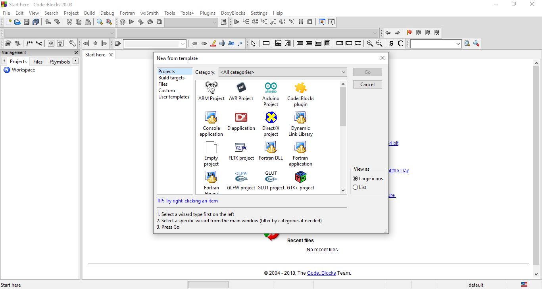The image size is (542, 289).
Task: Click the US language flag in status bar
Action: (524, 285)
